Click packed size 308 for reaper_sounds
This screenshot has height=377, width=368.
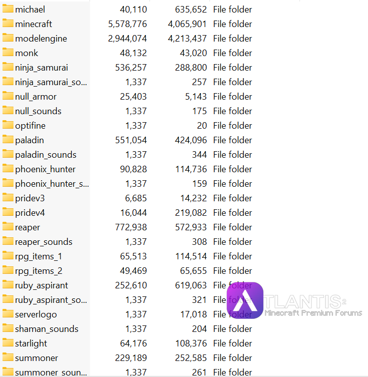pyautogui.click(x=199, y=242)
